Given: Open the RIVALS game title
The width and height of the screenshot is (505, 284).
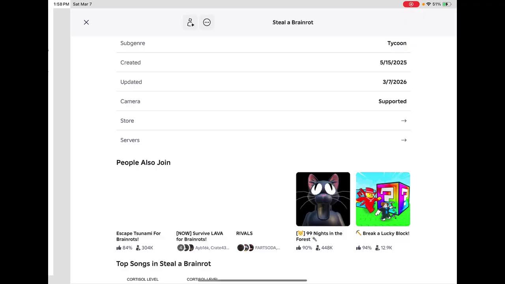Looking at the screenshot, I should pos(244,234).
